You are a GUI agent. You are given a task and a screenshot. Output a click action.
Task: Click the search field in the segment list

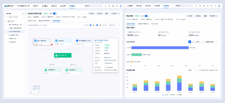click(x=15, y=17)
